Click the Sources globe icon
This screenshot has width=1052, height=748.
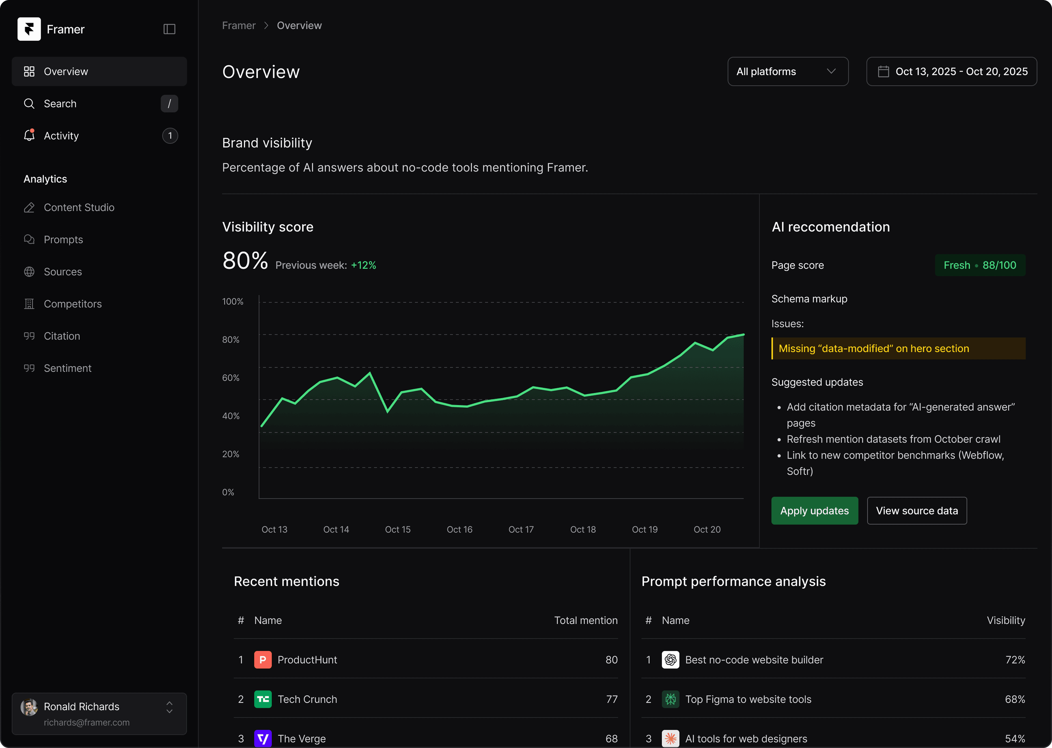pos(29,272)
